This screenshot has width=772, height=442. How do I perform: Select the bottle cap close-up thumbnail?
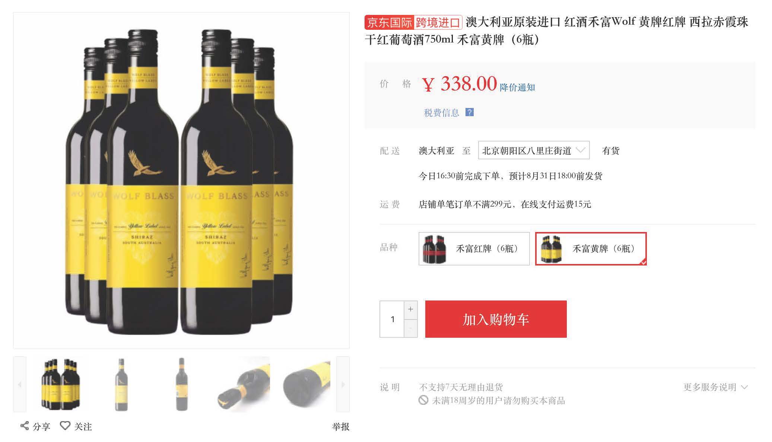pyautogui.click(x=244, y=384)
